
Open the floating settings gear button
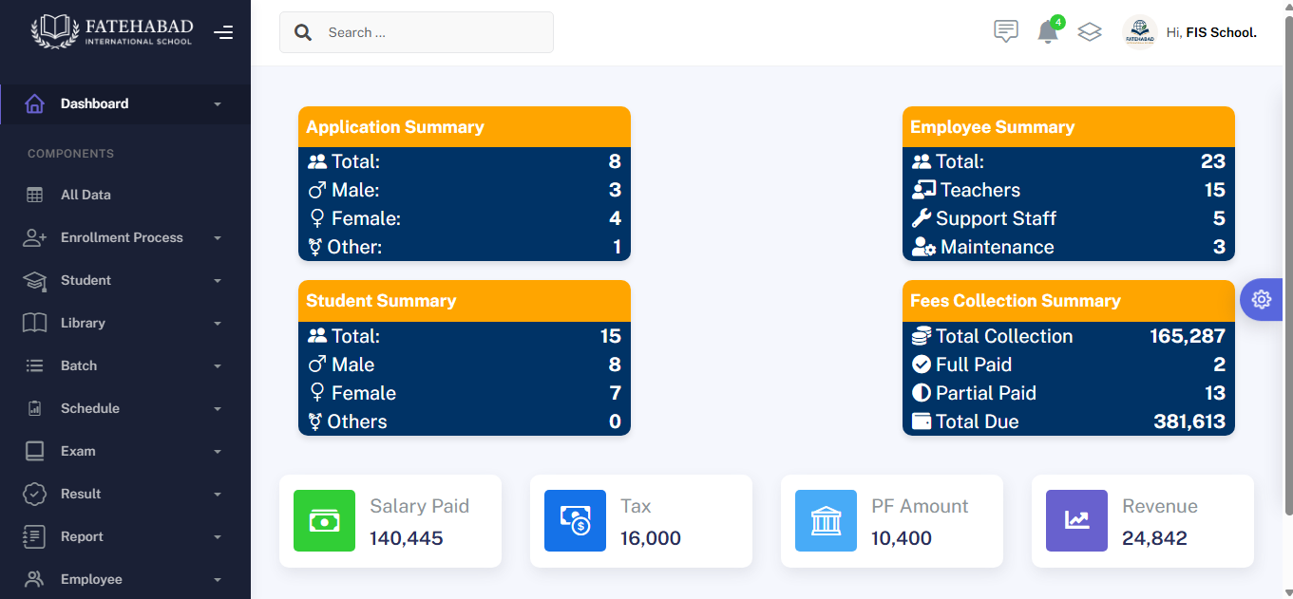tap(1262, 299)
